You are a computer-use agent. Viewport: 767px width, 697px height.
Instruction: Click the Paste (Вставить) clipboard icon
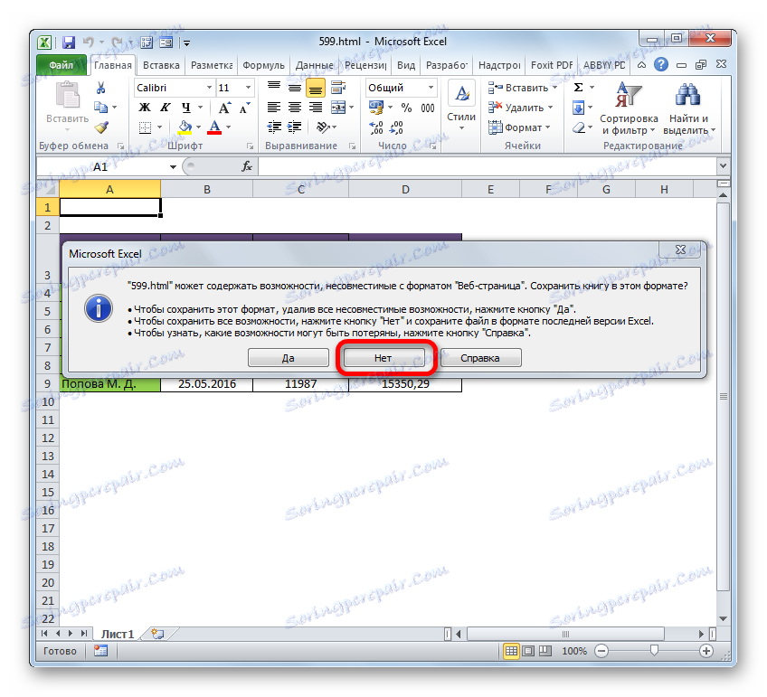67,96
